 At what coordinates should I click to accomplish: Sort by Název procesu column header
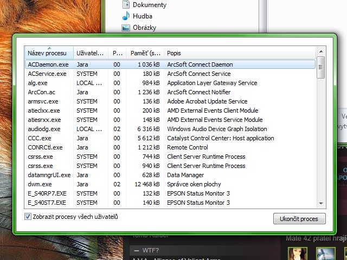[x=49, y=53]
